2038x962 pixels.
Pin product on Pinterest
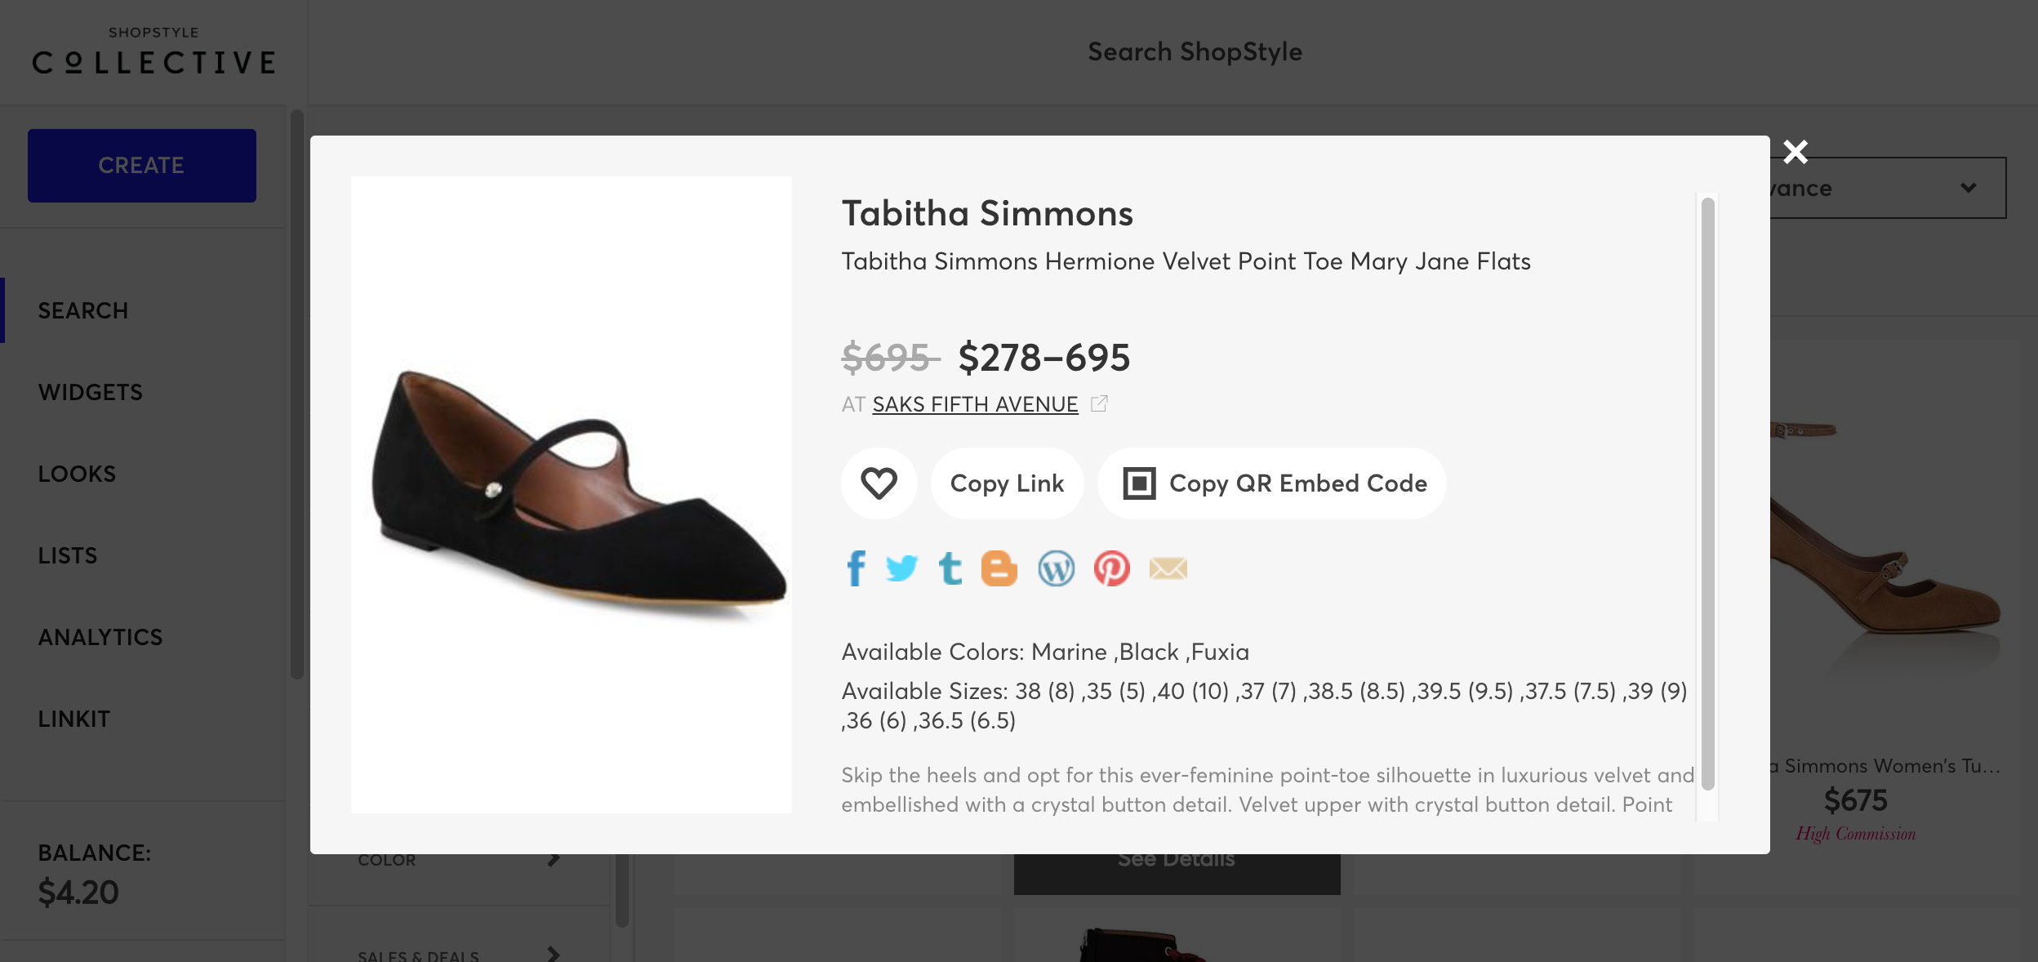pos(1111,568)
